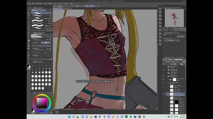
Task: Open selection launcher settings icon
Action: [112, 81]
